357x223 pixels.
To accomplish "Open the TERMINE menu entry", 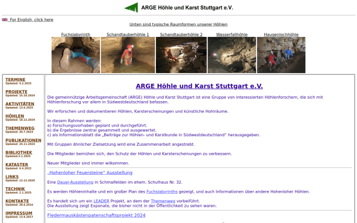I will coord(15,80).
